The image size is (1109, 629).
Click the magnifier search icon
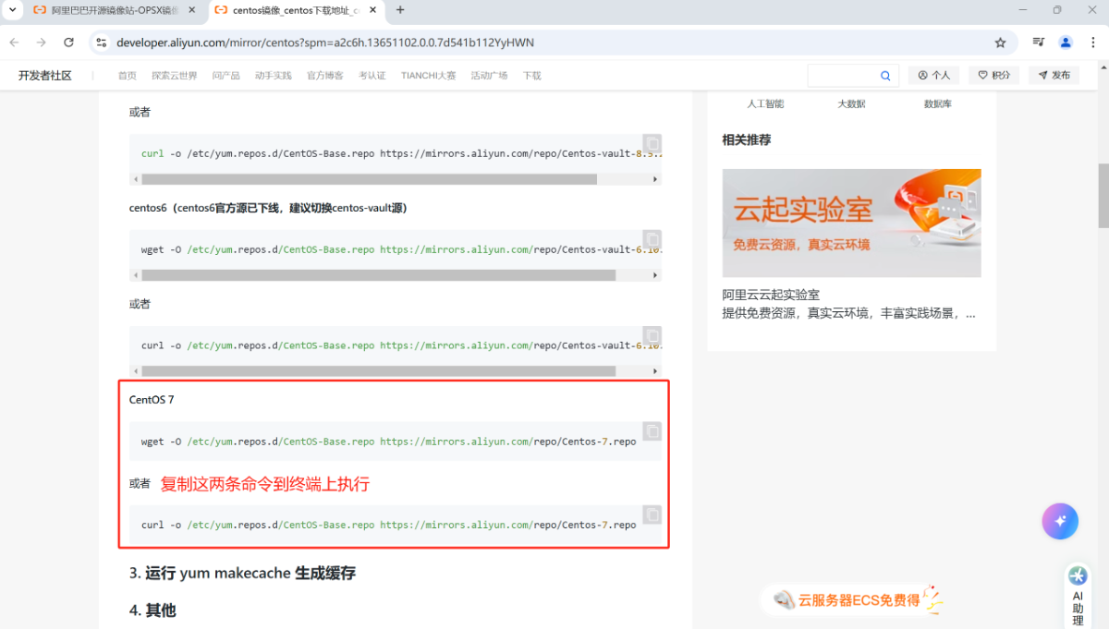(x=885, y=76)
